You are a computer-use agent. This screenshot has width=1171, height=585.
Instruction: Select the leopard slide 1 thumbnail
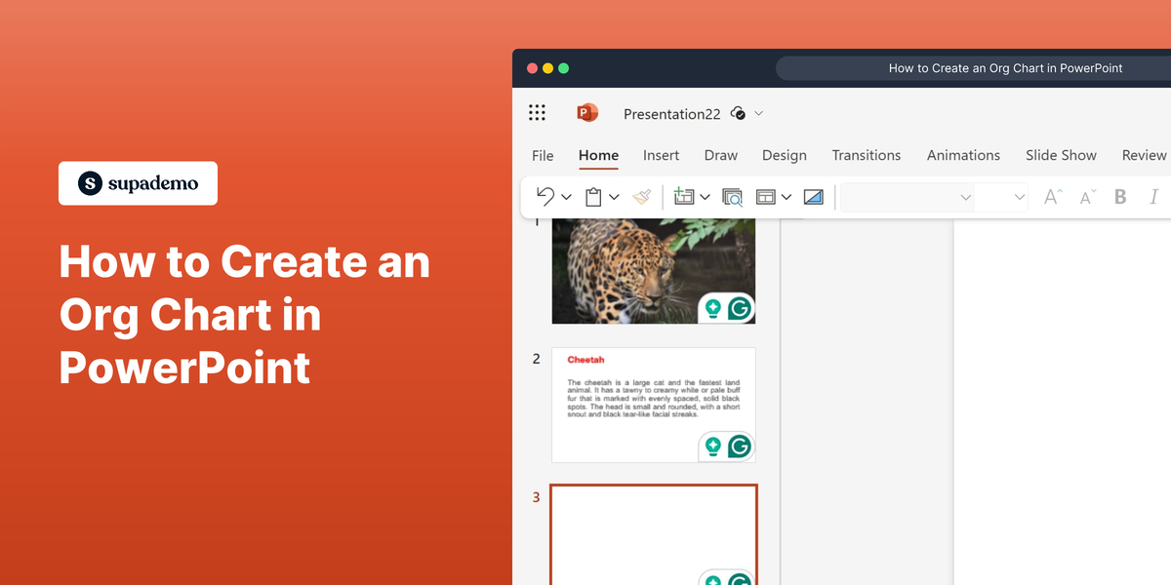click(x=654, y=271)
